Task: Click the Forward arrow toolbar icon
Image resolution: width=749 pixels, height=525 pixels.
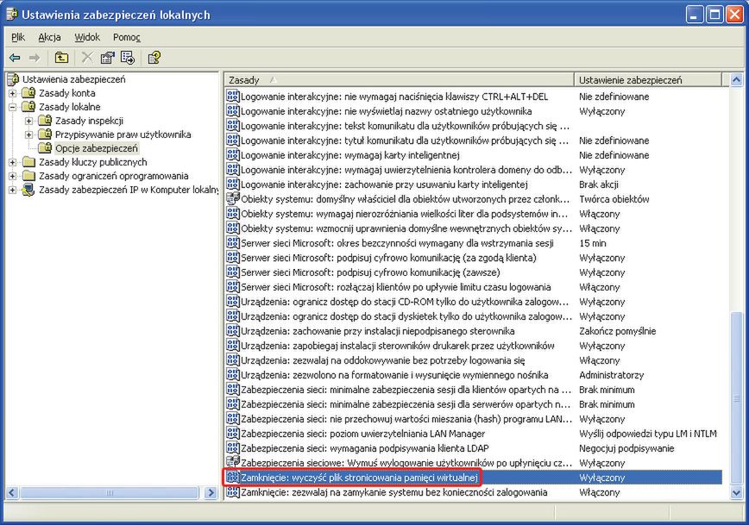Action: pyautogui.click(x=35, y=58)
